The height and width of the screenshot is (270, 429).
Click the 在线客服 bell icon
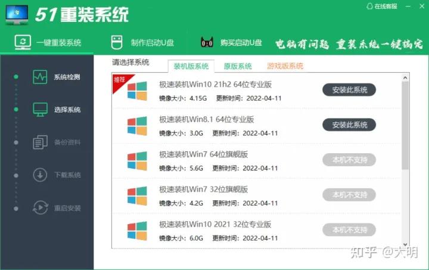369,7
